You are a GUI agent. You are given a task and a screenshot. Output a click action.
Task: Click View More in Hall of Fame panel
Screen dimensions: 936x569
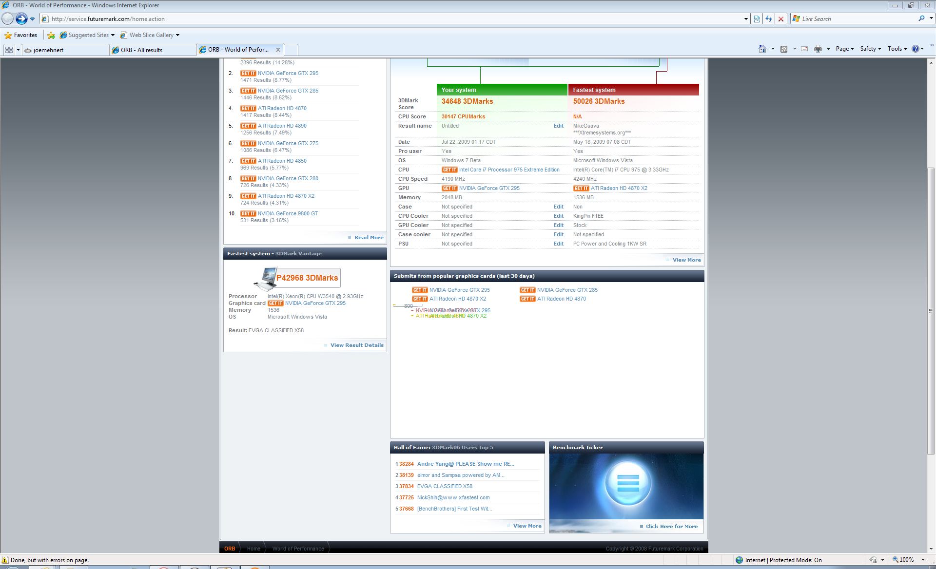(x=527, y=526)
